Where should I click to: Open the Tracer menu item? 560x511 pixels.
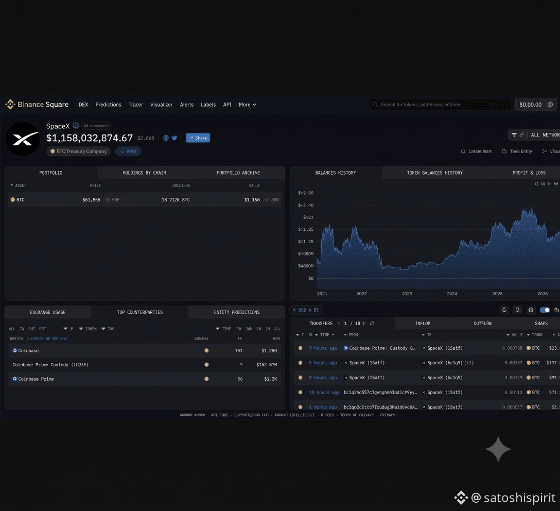(136, 105)
